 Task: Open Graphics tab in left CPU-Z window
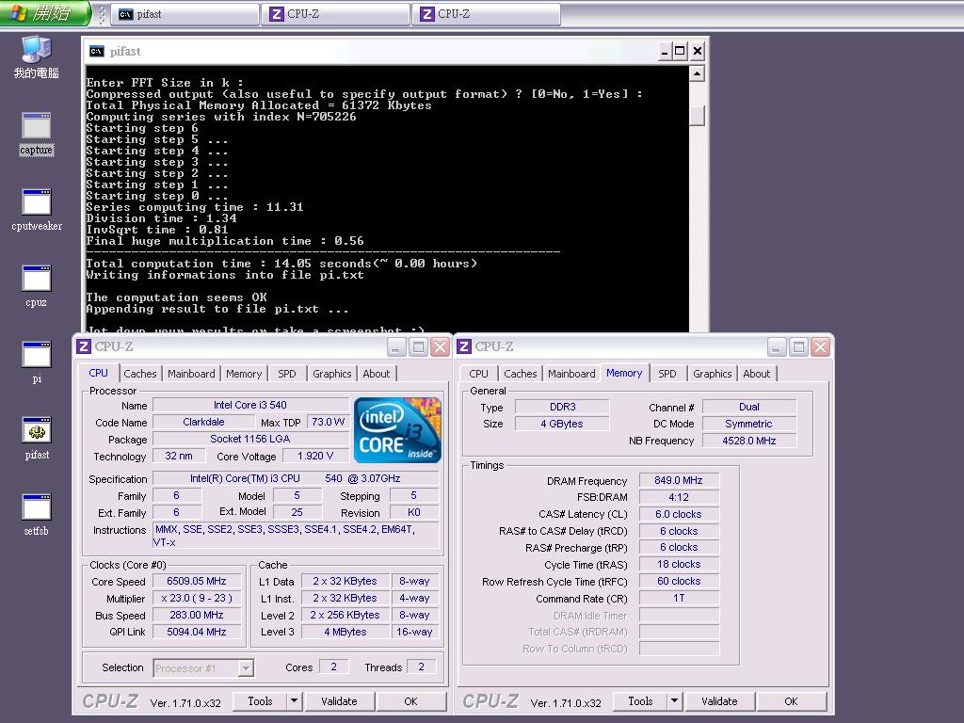pyautogui.click(x=332, y=374)
